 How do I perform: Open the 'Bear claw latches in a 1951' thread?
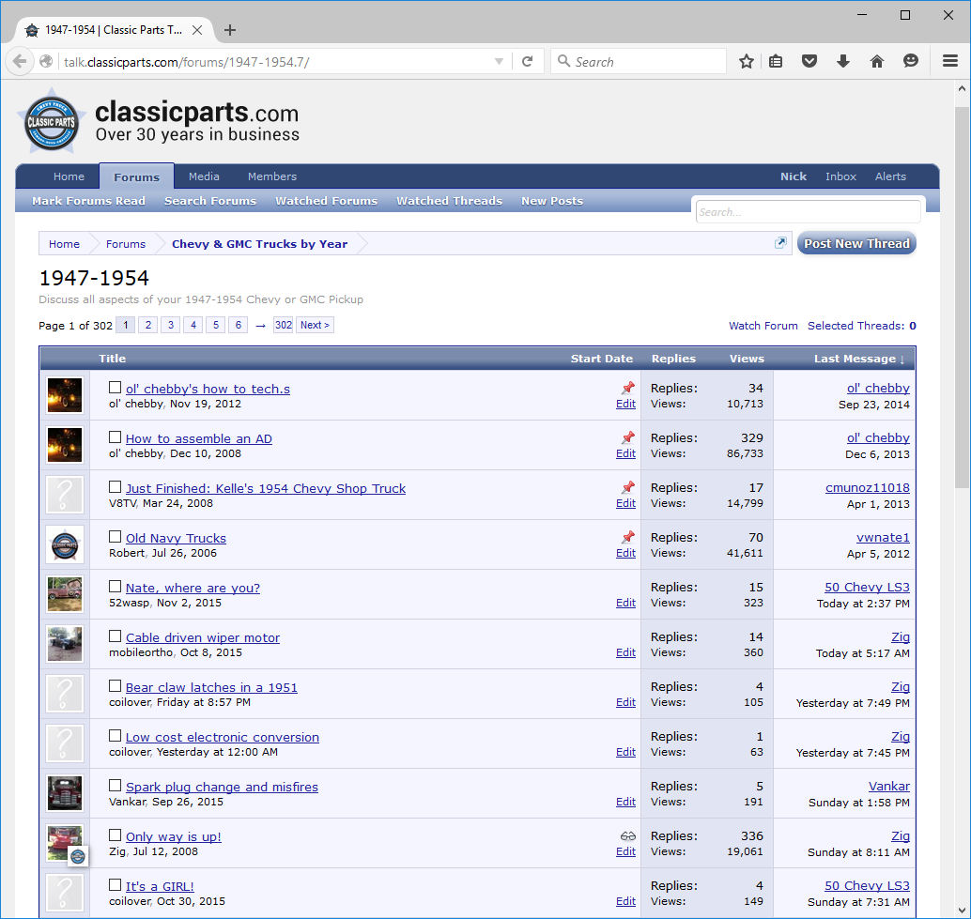click(211, 687)
